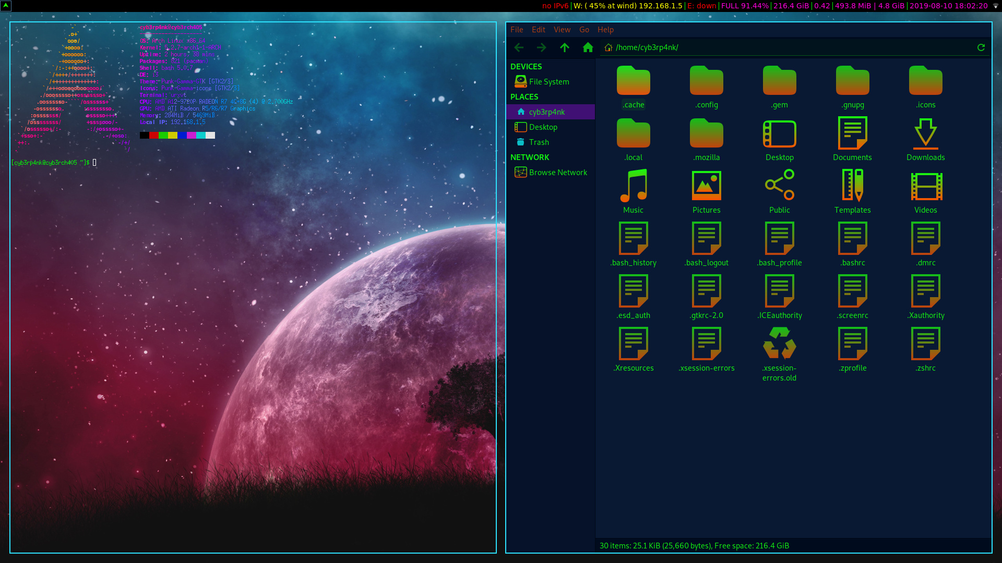The height and width of the screenshot is (563, 1002).
Task: Select the .zshrc file
Action: 926,350
